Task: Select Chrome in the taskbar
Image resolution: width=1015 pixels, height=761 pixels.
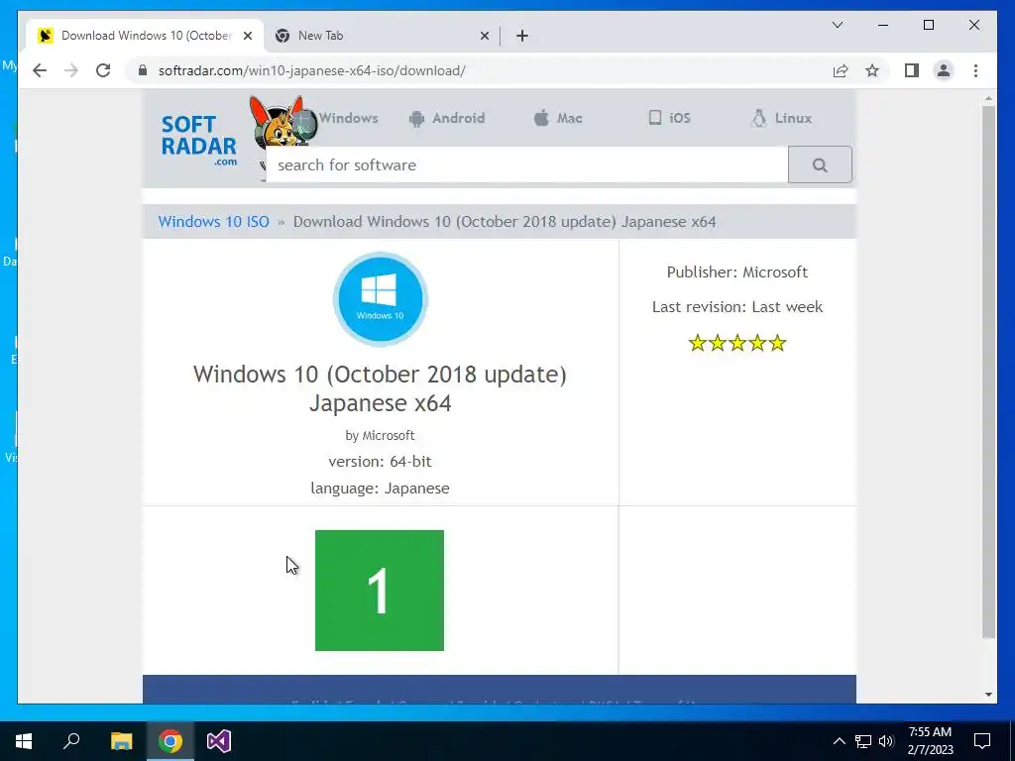Action: [170, 741]
